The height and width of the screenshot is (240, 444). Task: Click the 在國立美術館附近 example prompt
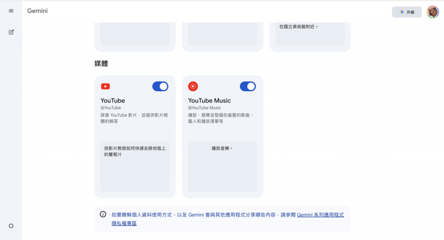click(x=310, y=34)
